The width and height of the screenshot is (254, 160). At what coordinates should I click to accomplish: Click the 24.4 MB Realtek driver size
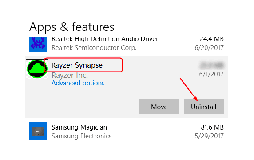click(x=211, y=39)
